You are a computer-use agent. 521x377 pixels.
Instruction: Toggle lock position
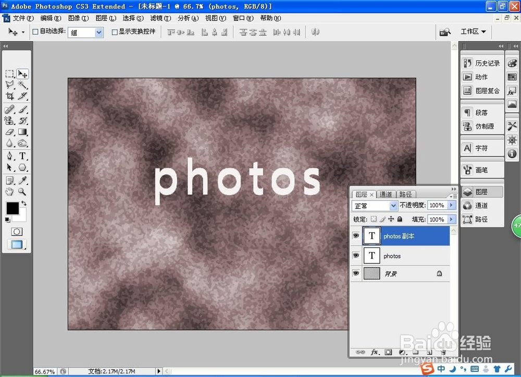pyautogui.click(x=391, y=219)
